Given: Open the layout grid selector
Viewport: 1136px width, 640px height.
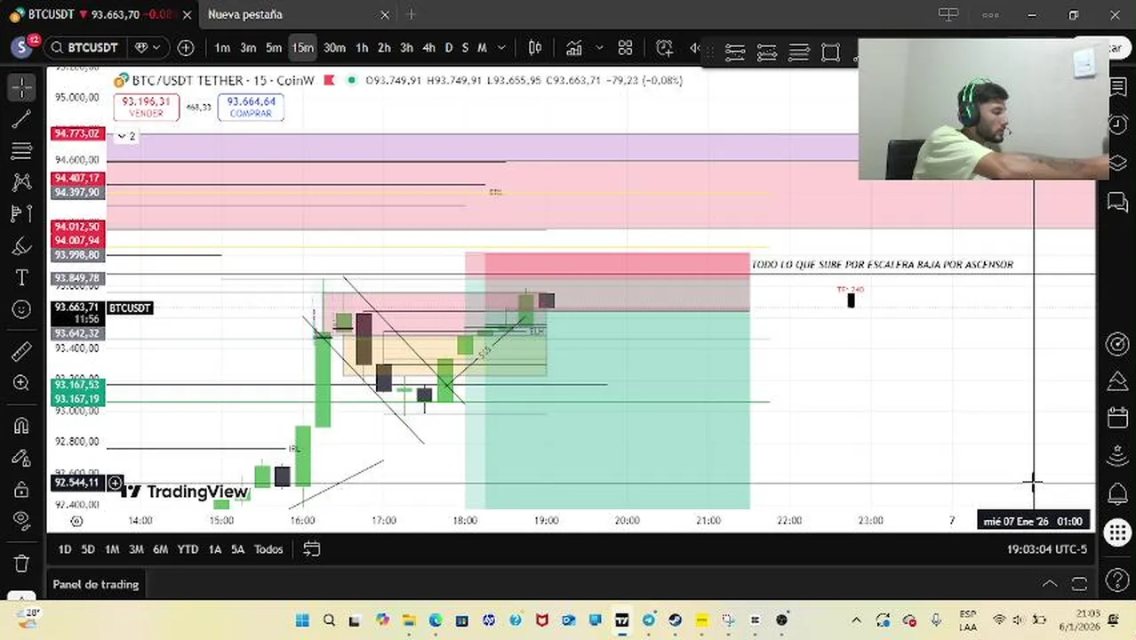Looking at the screenshot, I should (x=625, y=48).
